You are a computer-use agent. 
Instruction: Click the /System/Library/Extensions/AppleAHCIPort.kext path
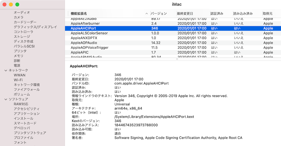[x=154, y=117]
